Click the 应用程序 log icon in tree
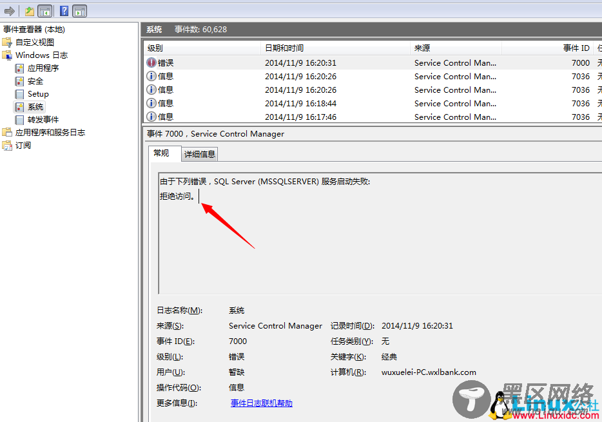Image resolution: width=602 pixels, height=422 pixels. click(x=19, y=68)
